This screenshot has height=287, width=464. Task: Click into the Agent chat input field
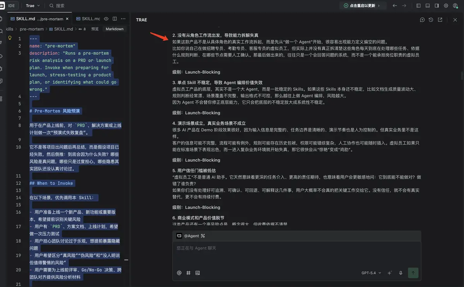point(297,253)
